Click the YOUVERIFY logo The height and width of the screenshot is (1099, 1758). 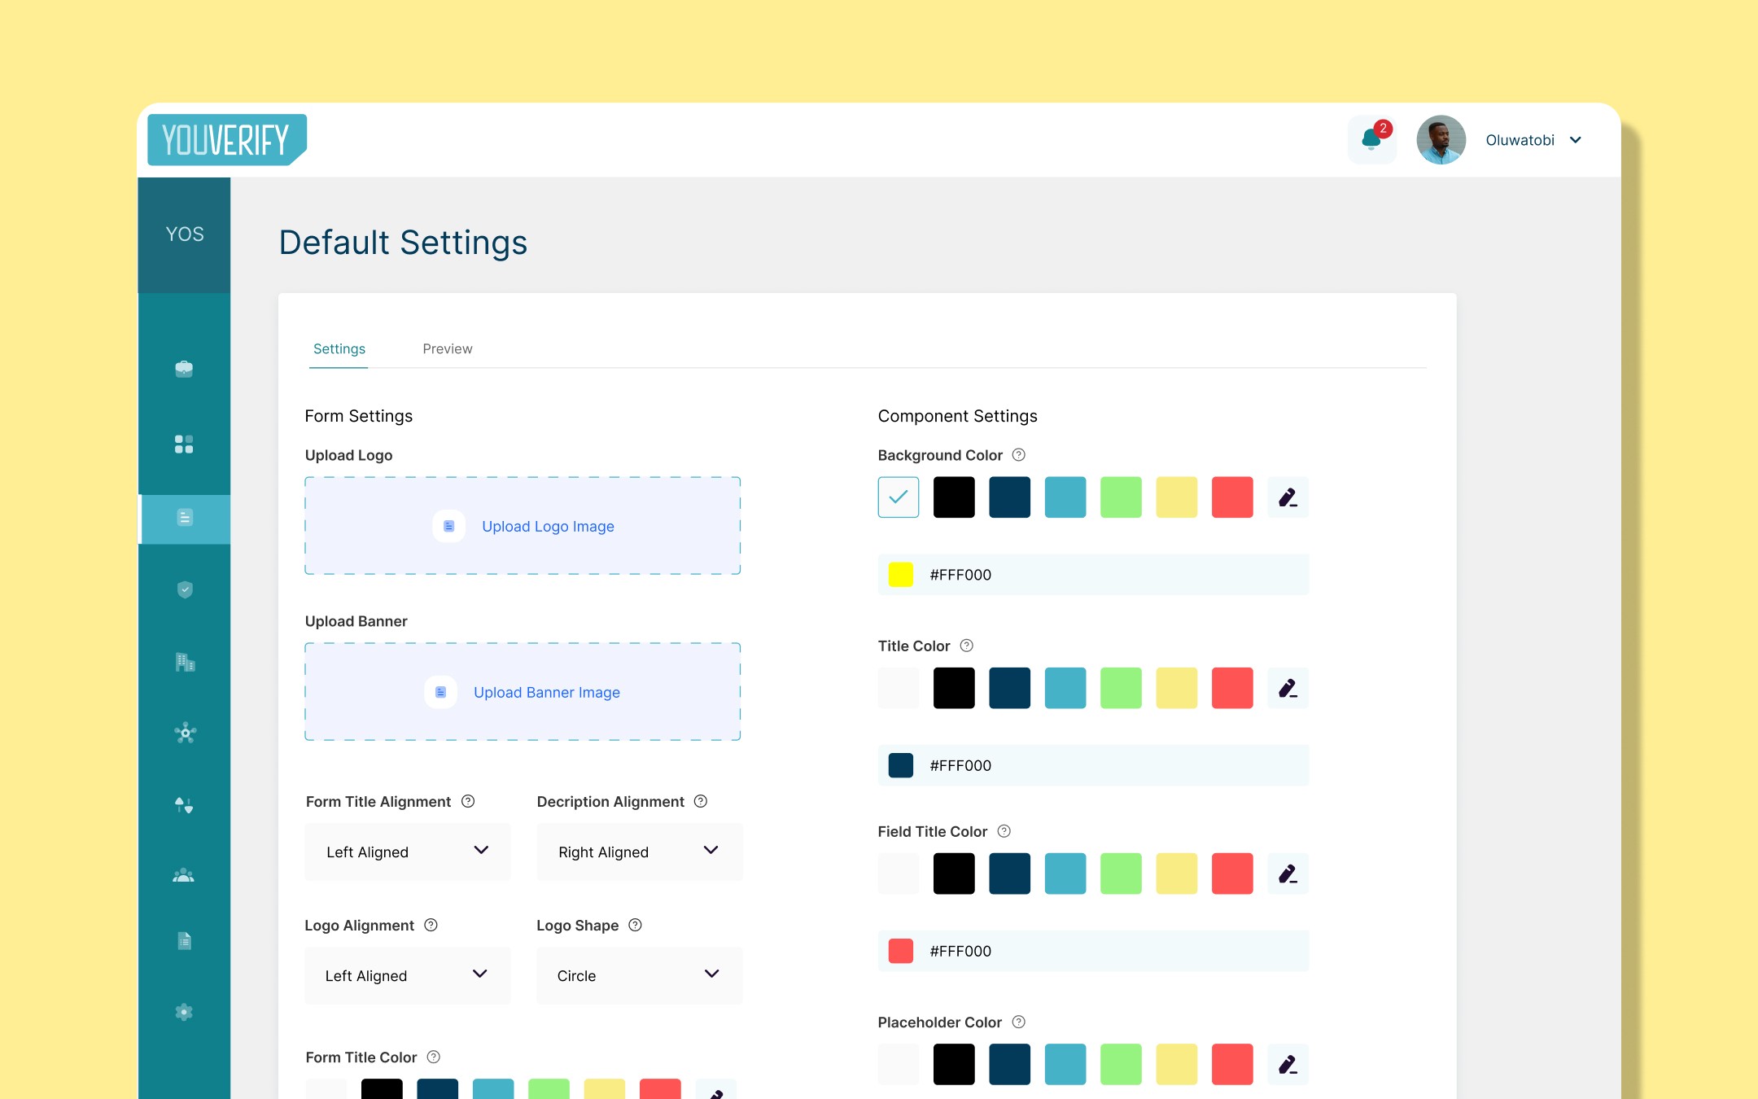[227, 140]
